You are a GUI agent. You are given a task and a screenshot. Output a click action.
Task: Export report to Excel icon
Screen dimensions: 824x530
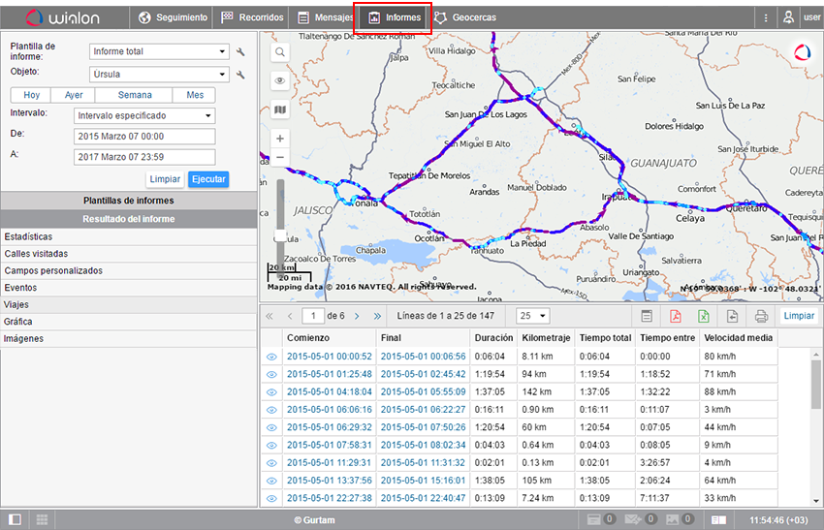704,316
